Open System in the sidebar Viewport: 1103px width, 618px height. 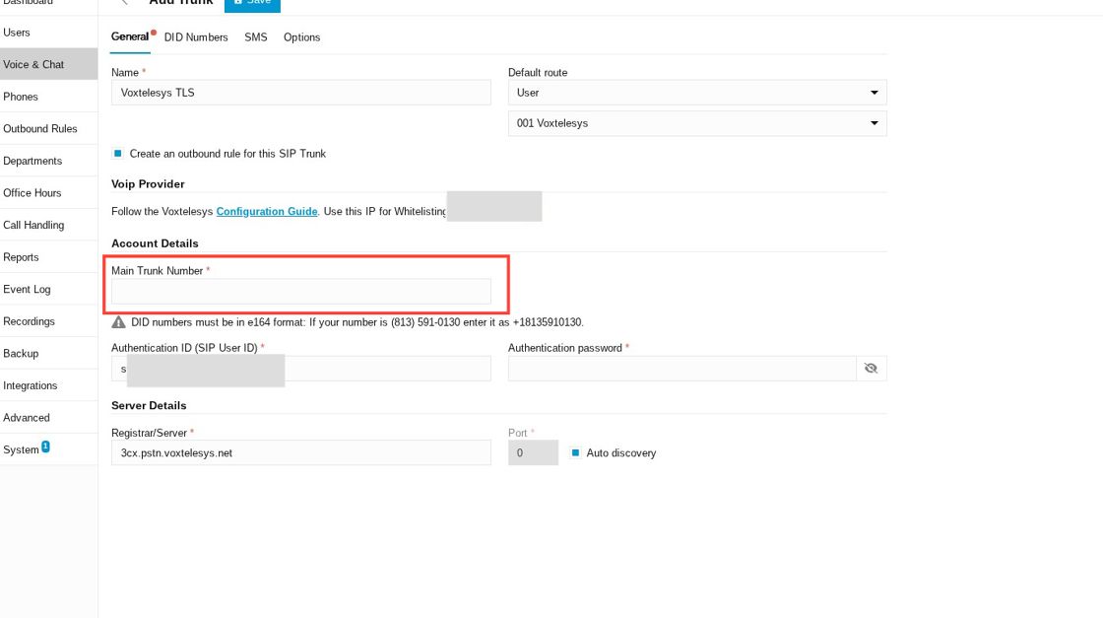(48, 449)
